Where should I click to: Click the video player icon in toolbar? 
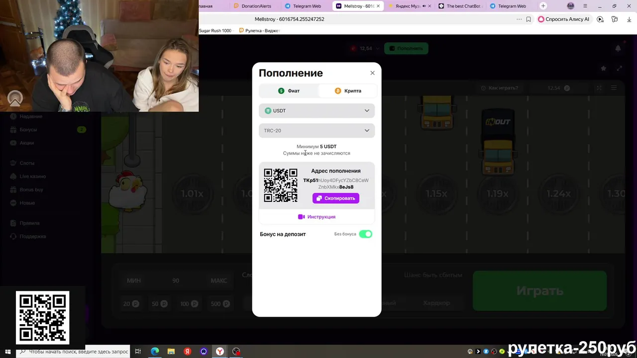[x=600, y=19]
